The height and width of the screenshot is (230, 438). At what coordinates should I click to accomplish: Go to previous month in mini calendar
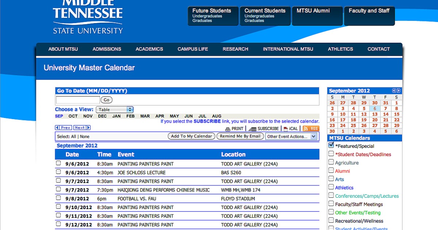pyautogui.click(x=394, y=91)
